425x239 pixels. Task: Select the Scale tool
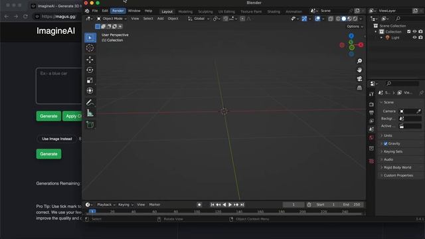pyautogui.click(x=90, y=80)
